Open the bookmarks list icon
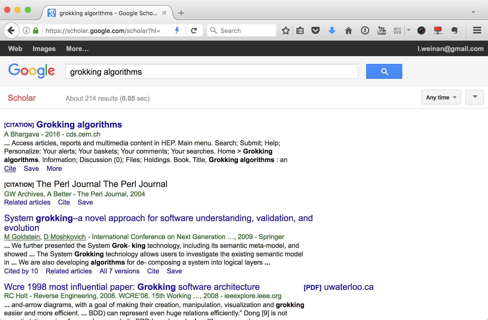The image size is (488, 320). 300,31
